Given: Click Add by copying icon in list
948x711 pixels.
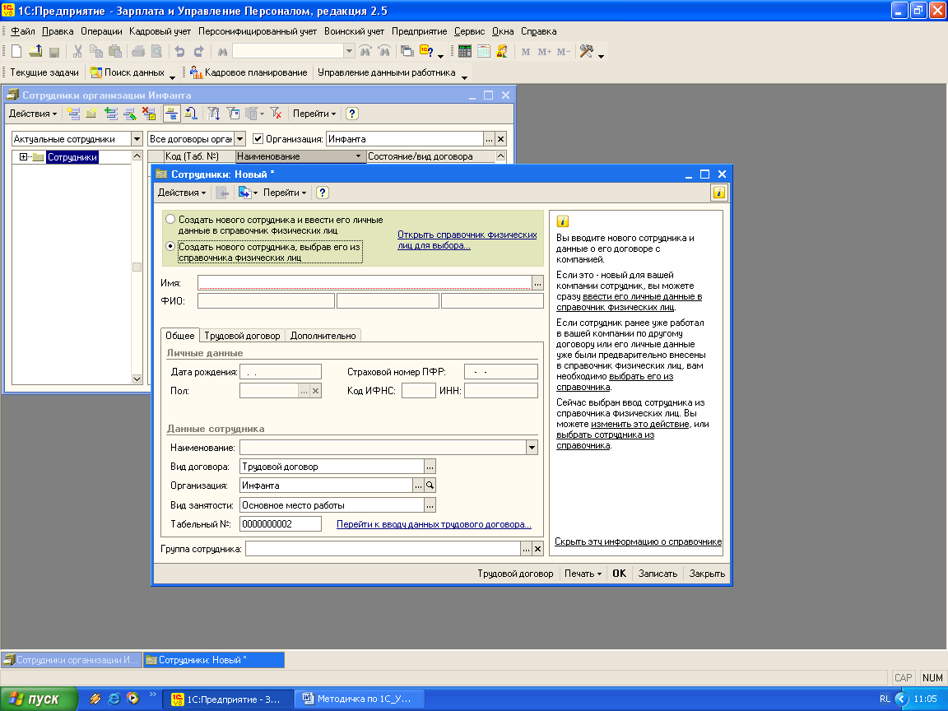Looking at the screenshot, I should [x=110, y=113].
